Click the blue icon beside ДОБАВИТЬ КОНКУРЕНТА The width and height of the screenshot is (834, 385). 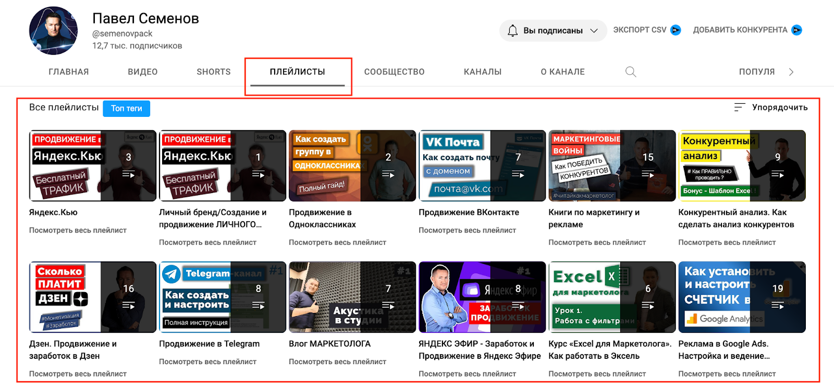[x=796, y=30]
